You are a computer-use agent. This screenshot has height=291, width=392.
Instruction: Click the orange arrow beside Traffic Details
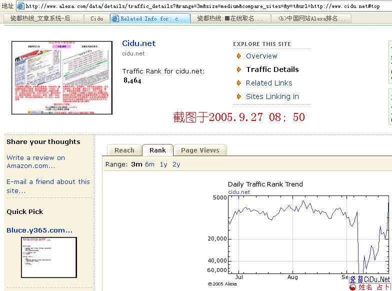click(x=239, y=69)
